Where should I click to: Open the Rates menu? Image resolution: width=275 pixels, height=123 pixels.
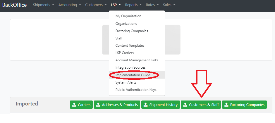pos(152,5)
